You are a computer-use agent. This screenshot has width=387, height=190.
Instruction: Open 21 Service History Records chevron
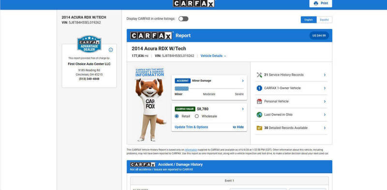tap(325, 75)
